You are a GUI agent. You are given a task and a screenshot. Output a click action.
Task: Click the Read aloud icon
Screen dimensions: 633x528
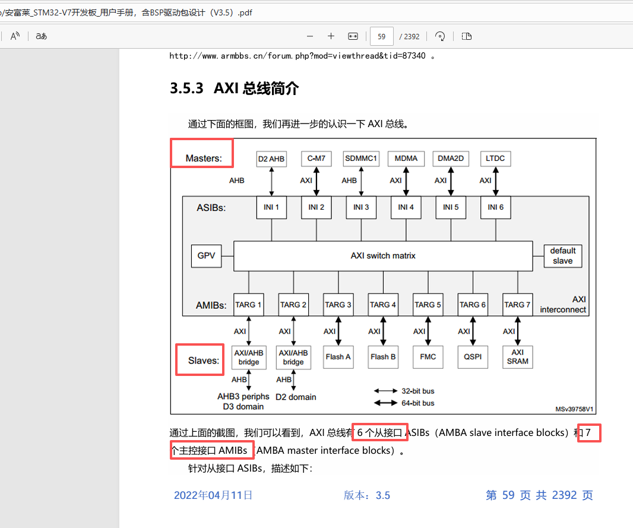[x=15, y=36]
